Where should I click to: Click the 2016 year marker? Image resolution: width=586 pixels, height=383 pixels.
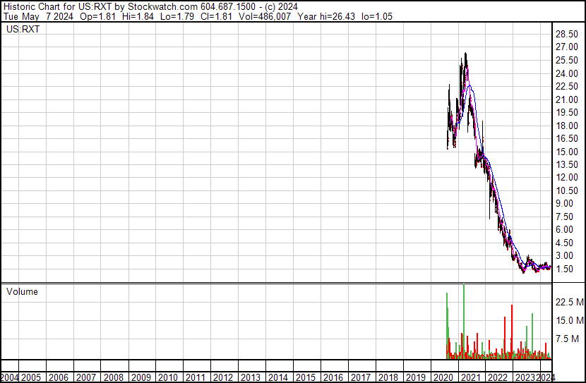pos(333,377)
